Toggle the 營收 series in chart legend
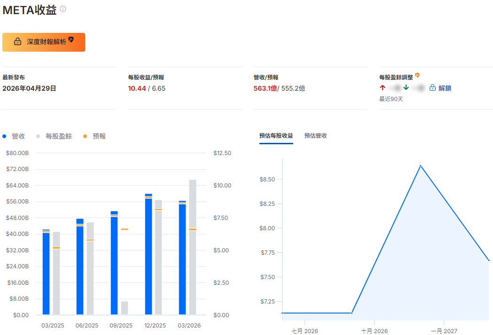This screenshot has width=493, height=335. tap(14, 136)
